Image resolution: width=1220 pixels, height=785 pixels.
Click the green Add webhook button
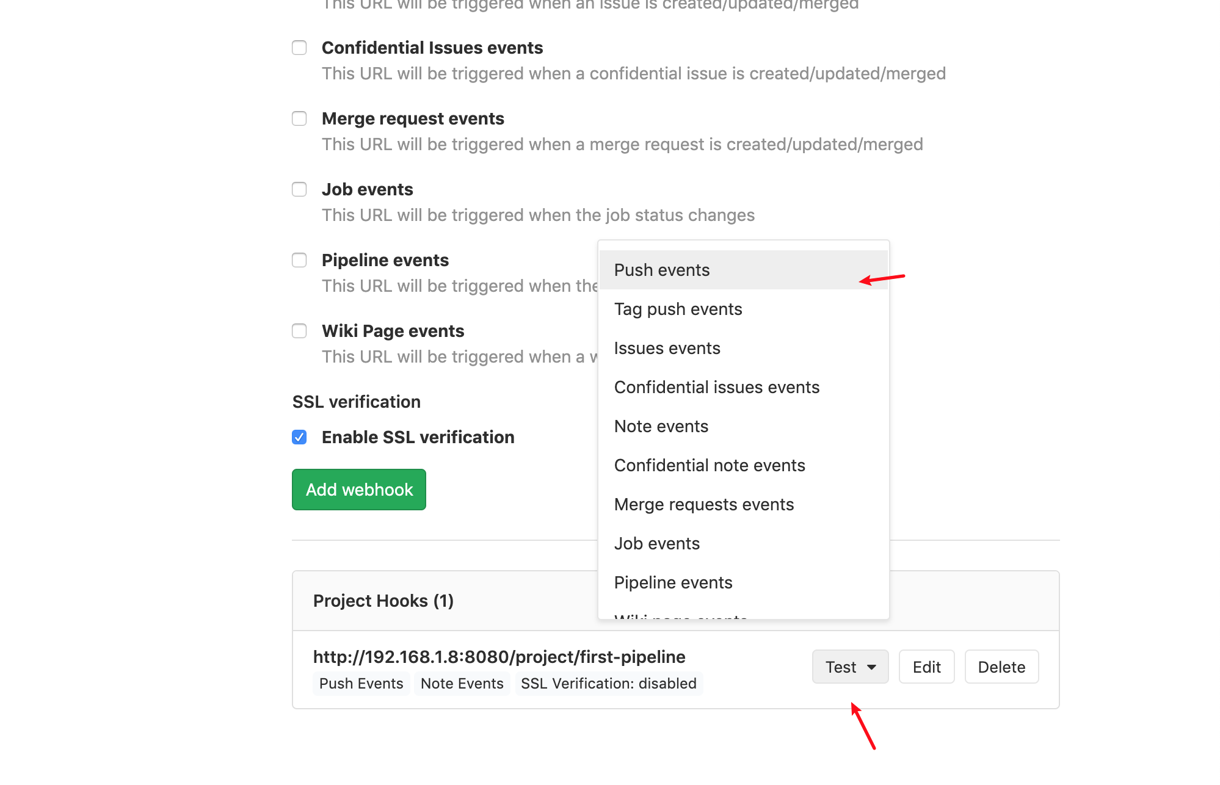coord(359,490)
